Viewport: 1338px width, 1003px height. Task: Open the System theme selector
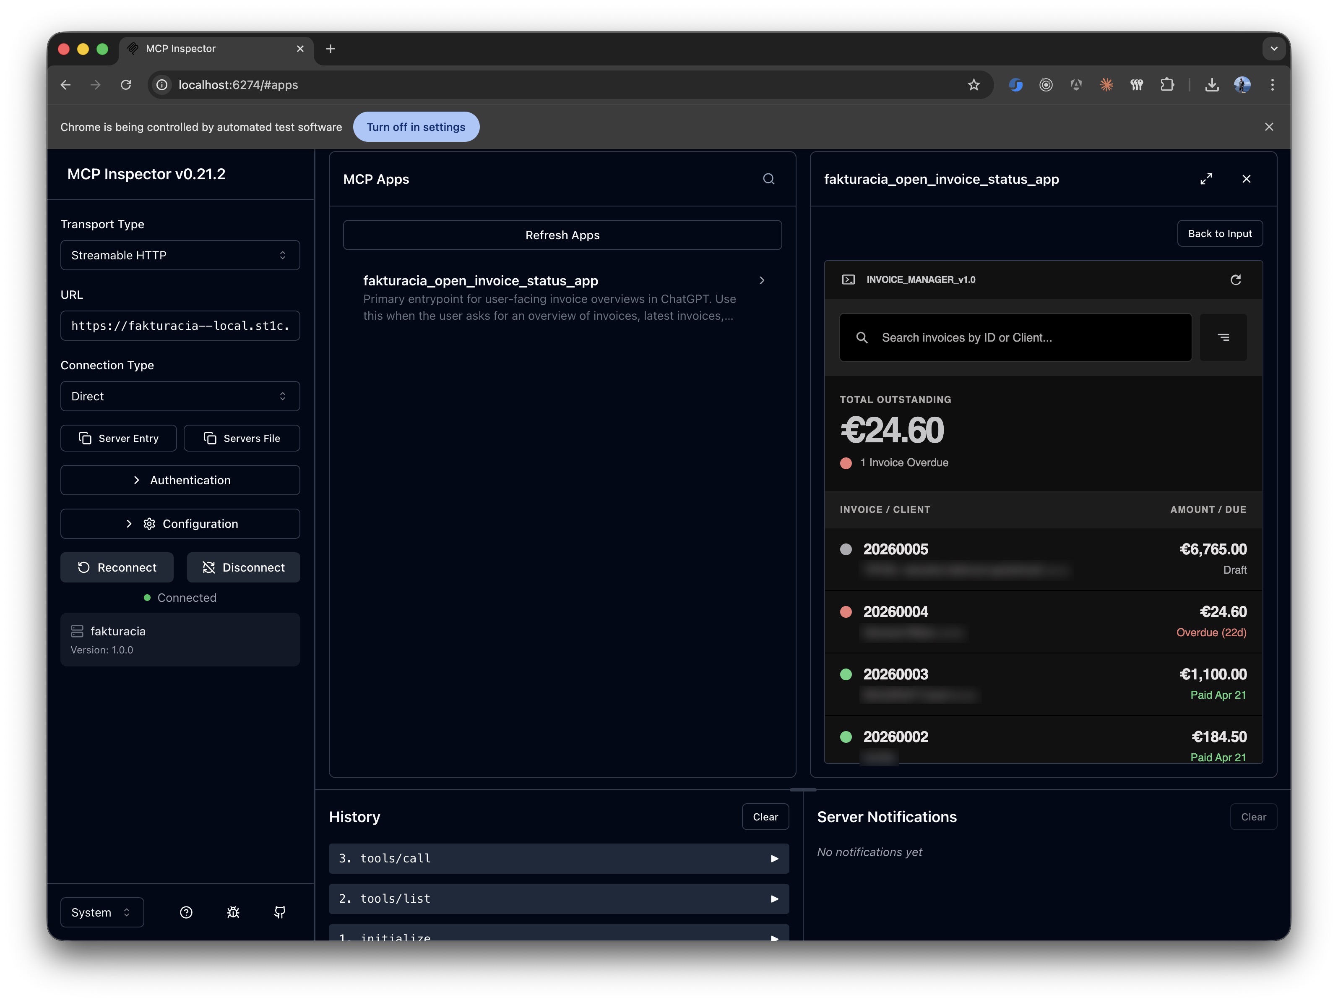click(102, 912)
